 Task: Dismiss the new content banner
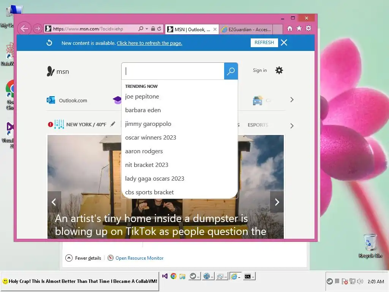click(x=284, y=43)
